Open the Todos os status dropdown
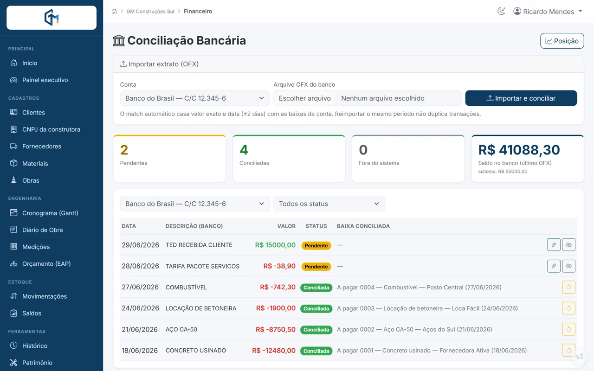594x371 pixels. pyautogui.click(x=329, y=204)
